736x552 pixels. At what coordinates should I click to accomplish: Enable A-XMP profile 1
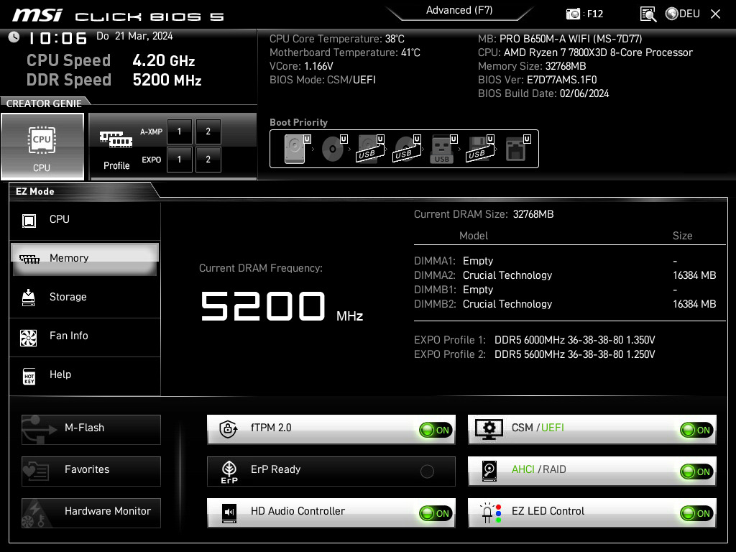pyautogui.click(x=179, y=132)
